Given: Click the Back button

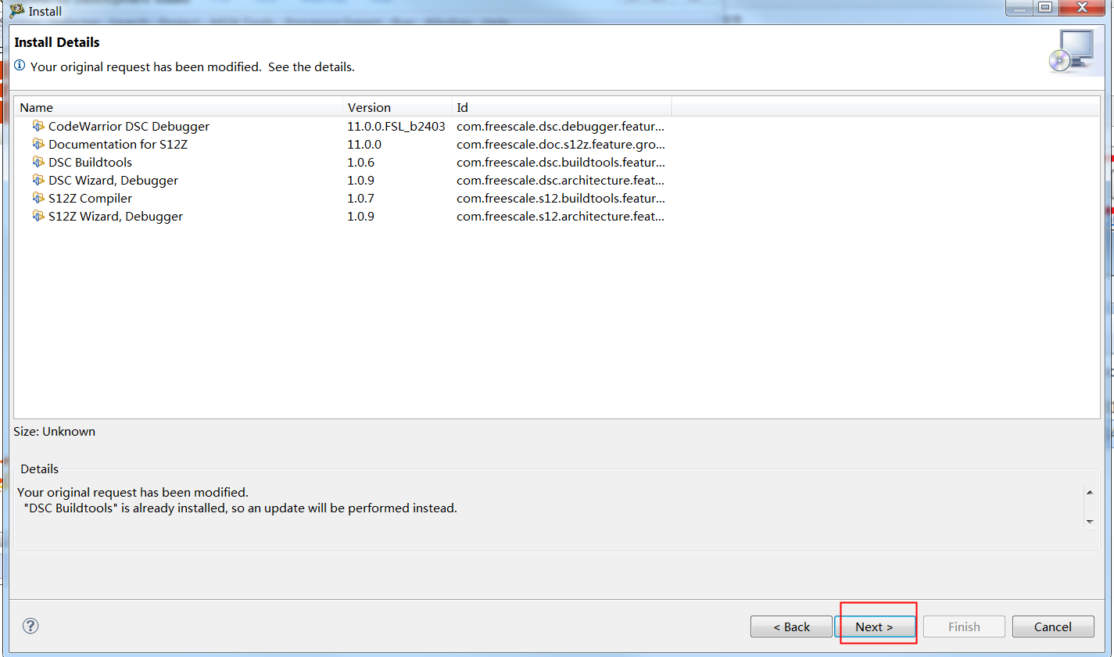Looking at the screenshot, I should click(x=791, y=626).
